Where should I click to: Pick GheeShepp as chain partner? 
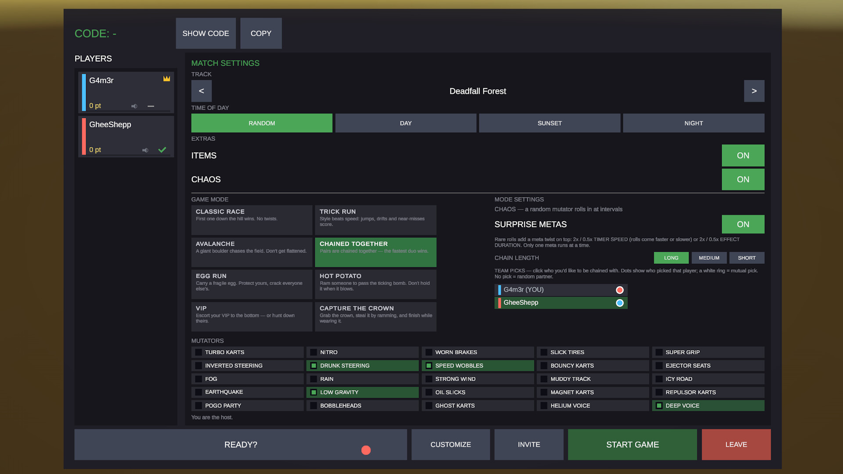click(x=561, y=303)
